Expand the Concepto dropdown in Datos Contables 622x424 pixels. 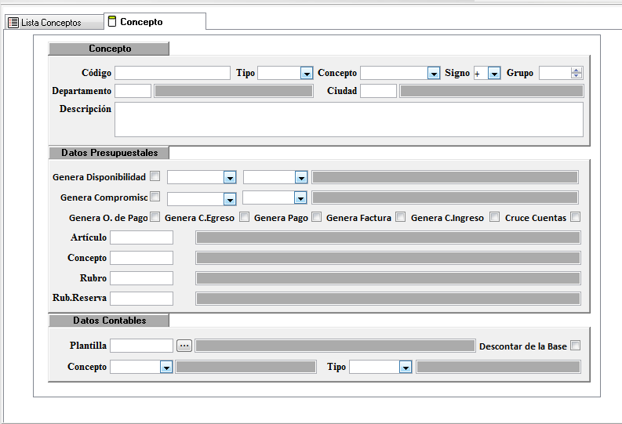tap(166, 367)
